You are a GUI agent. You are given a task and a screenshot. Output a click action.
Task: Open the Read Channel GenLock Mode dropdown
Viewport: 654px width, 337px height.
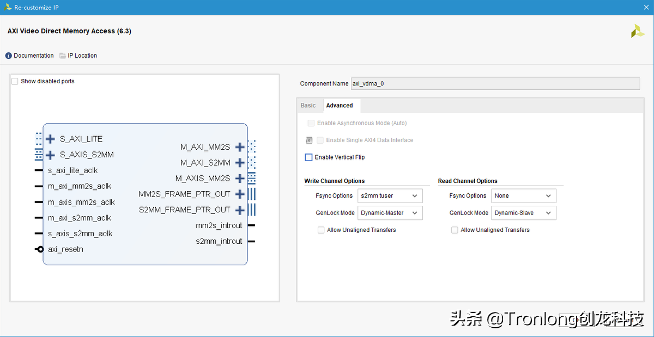pyautogui.click(x=523, y=213)
